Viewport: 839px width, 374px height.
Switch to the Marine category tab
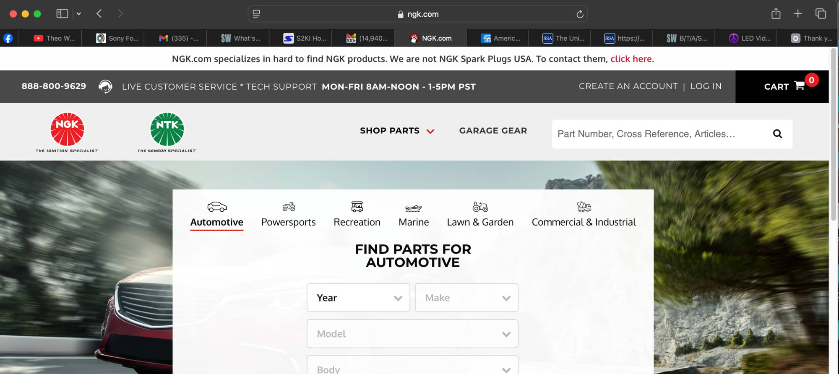[414, 215]
